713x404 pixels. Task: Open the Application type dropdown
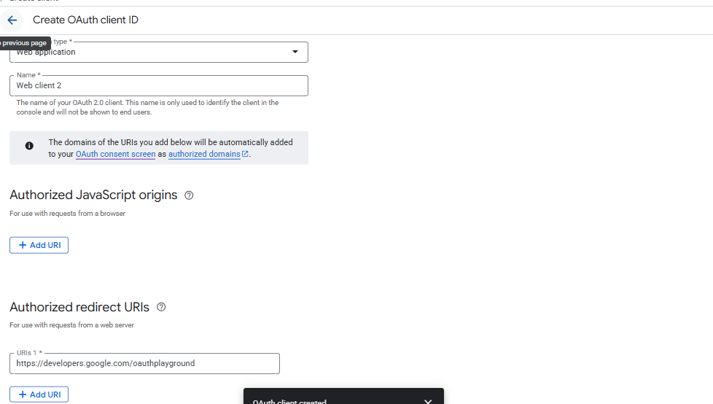tap(158, 52)
